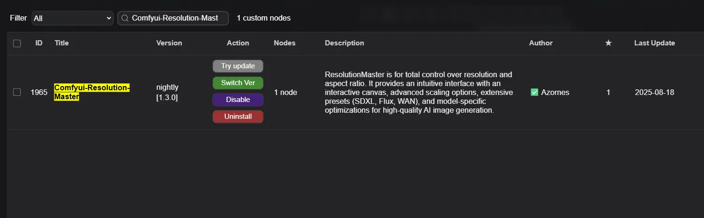Toggle the select-all header checkbox
The image size is (704, 218).
click(17, 44)
